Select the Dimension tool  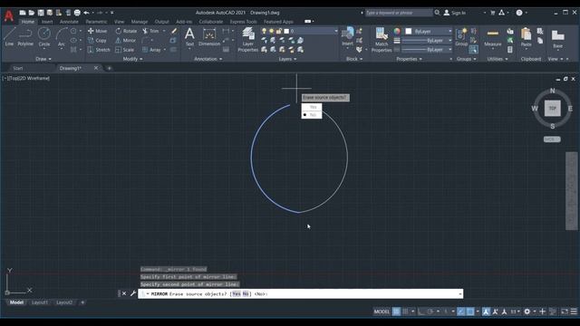(209, 36)
